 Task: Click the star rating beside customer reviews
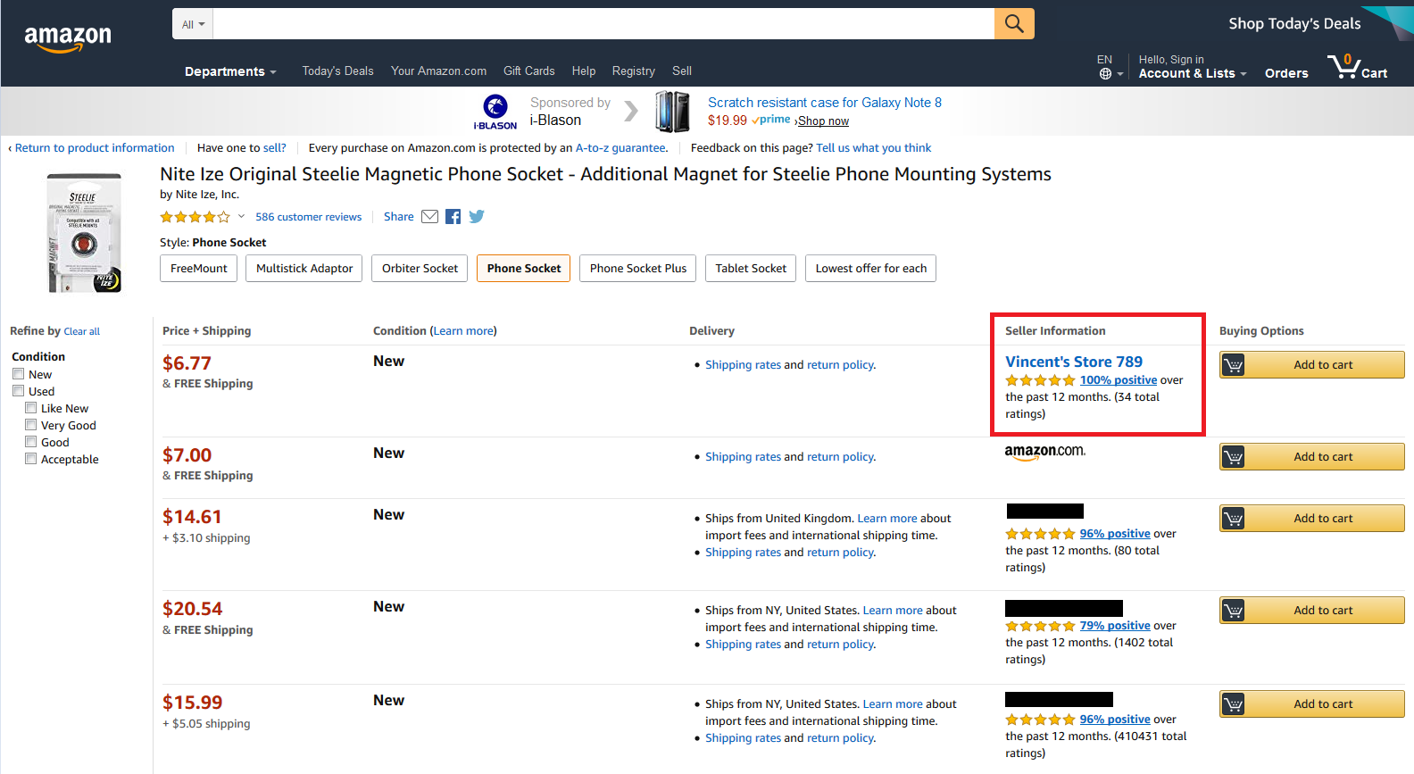coord(195,217)
